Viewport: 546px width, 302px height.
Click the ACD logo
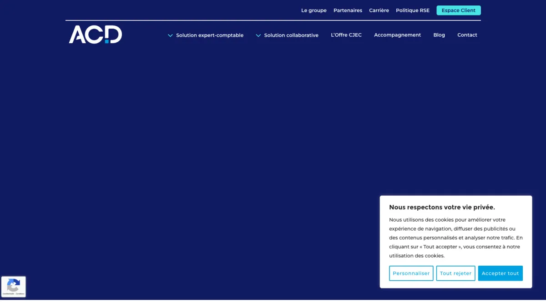pyautogui.click(x=96, y=35)
